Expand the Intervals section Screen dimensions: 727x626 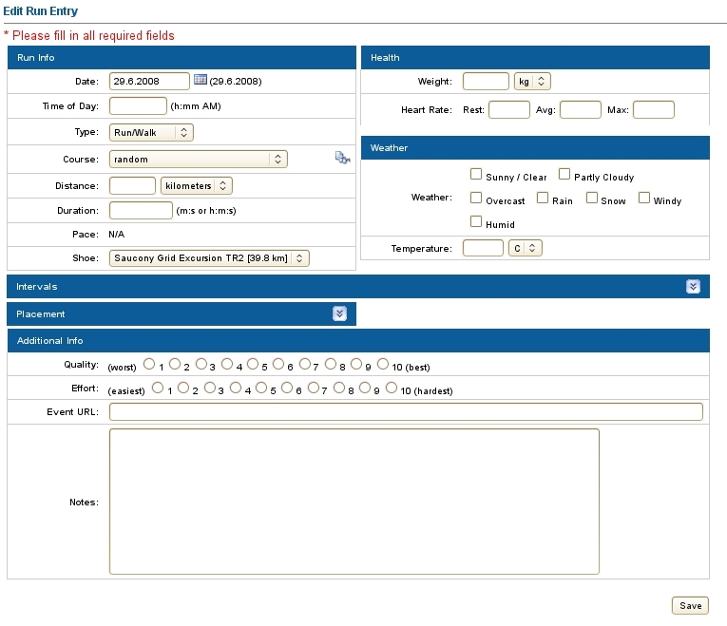[693, 286]
